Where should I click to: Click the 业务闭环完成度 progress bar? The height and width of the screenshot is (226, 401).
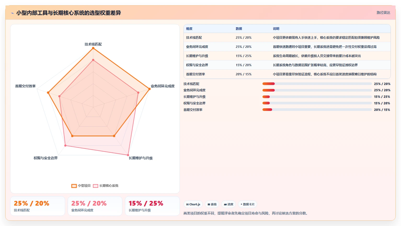317,90
